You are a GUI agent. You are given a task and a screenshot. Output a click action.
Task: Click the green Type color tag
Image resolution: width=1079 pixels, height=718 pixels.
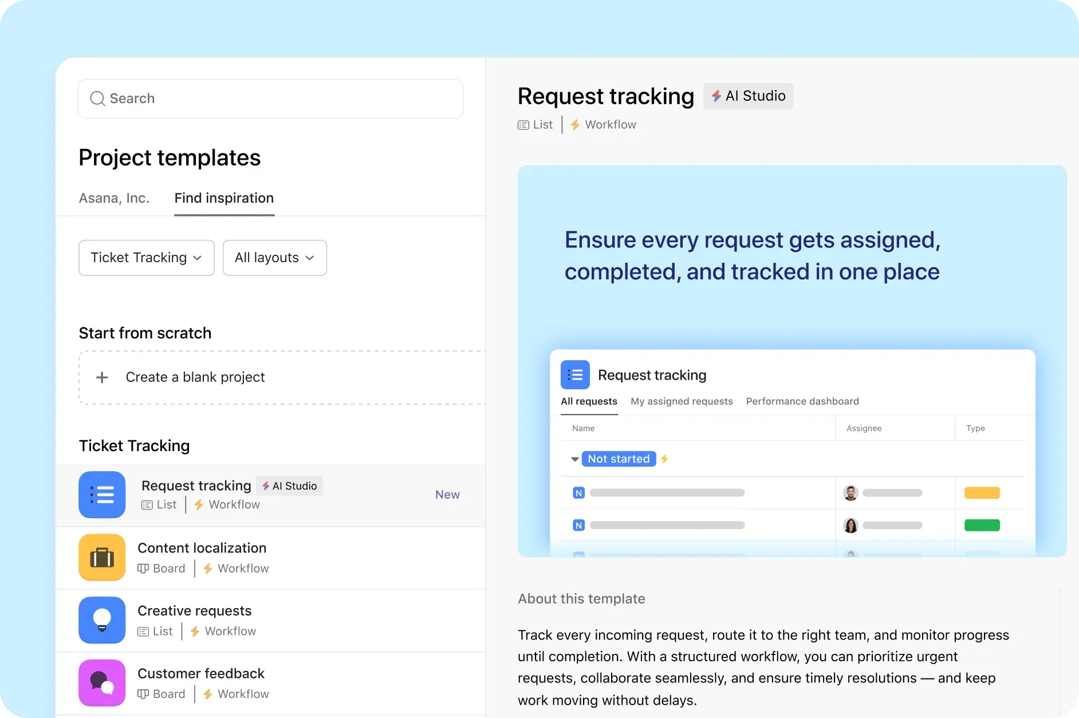pos(982,526)
